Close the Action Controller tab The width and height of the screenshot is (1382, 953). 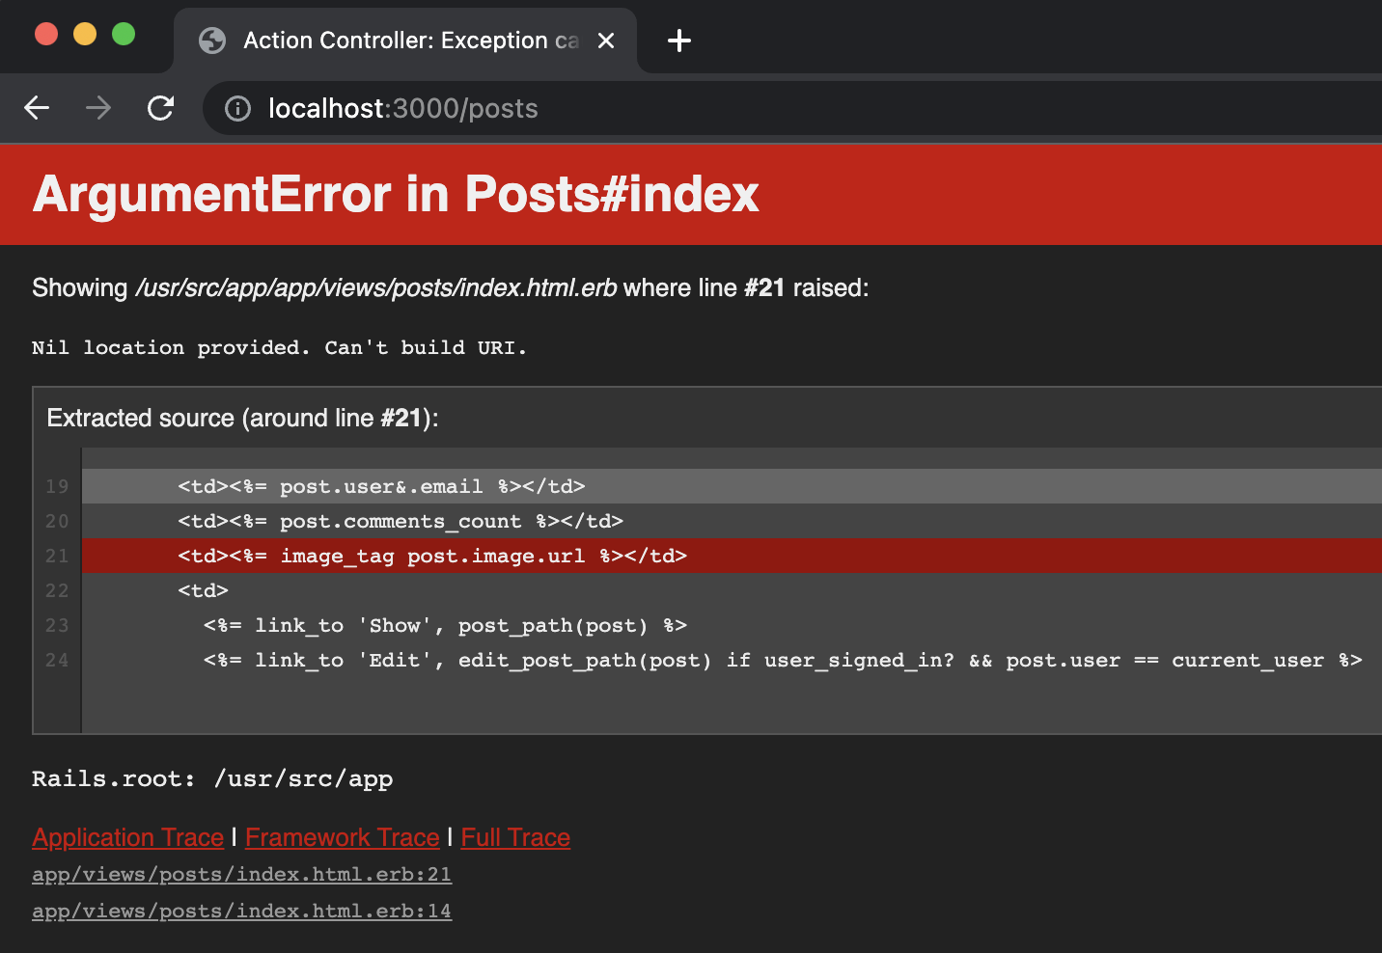(606, 41)
